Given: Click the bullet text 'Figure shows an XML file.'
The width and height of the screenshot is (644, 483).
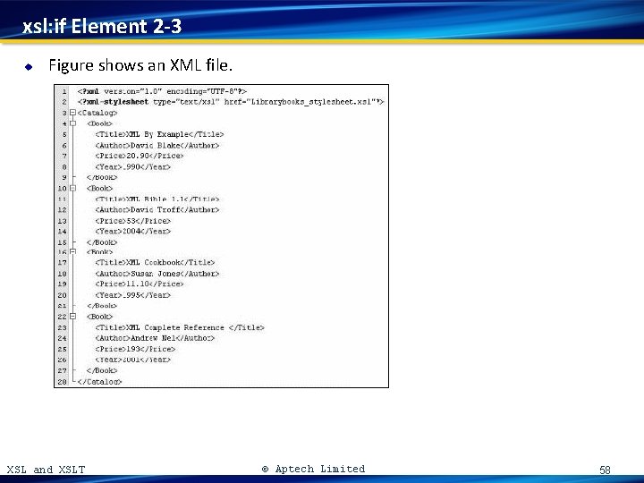Looking at the screenshot, I should (x=140, y=65).
